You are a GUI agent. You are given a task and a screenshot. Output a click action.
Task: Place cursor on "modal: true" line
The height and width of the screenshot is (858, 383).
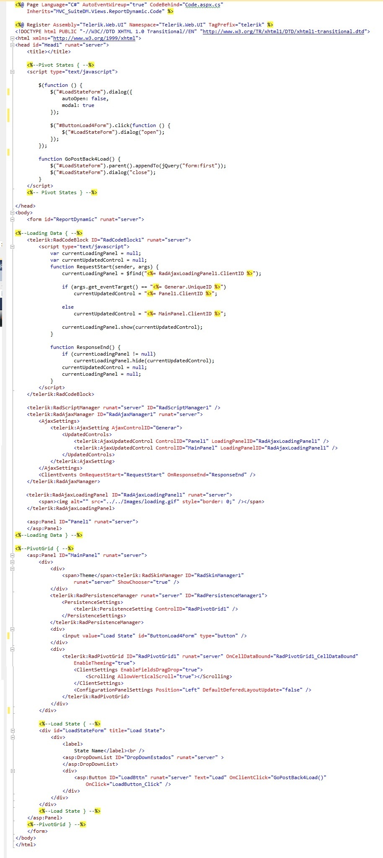78,105
